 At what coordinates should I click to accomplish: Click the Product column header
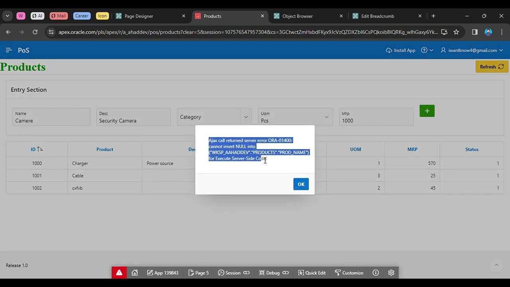pos(105,149)
